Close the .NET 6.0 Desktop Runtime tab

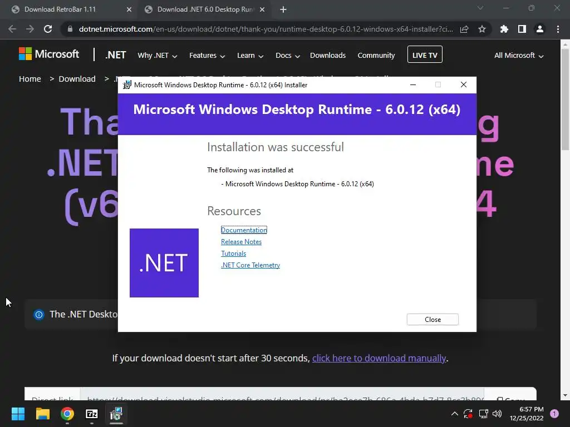coord(262,10)
